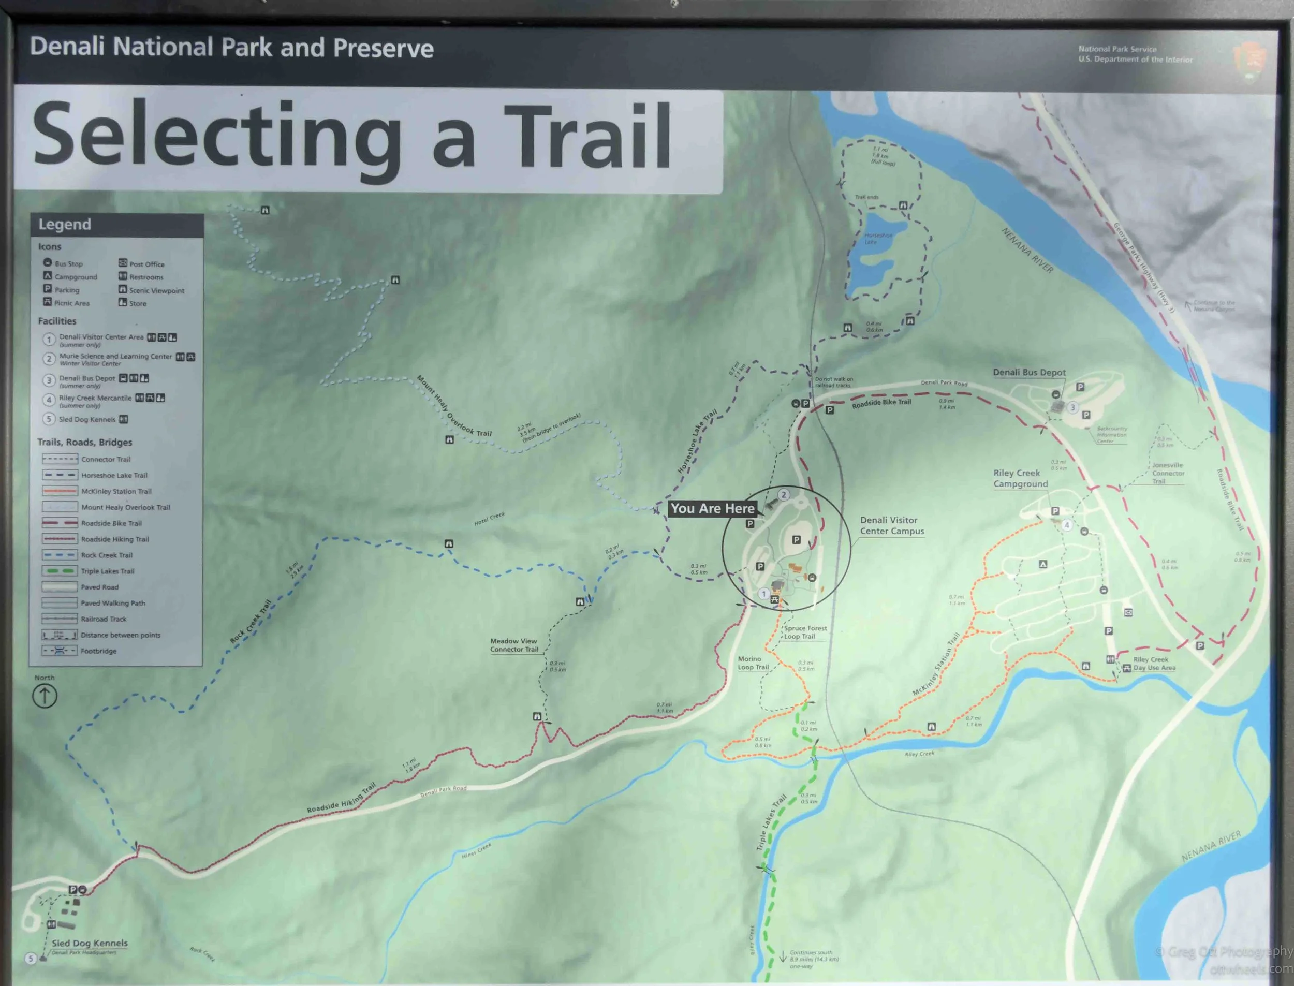Click the "Spruce Forest Loop Trail" label

tap(805, 632)
